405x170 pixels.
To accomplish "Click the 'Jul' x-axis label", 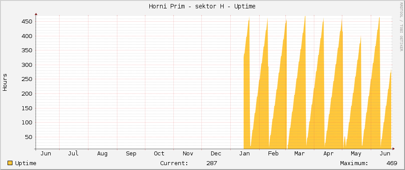I will 73,154.
